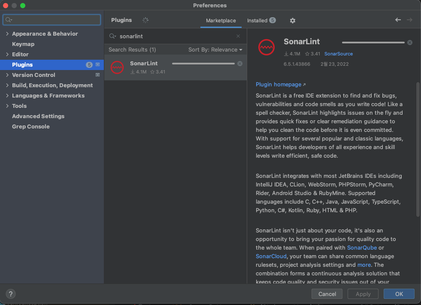Click SonarLint logo in search results
This screenshot has height=305, width=421.
coord(117,67)
